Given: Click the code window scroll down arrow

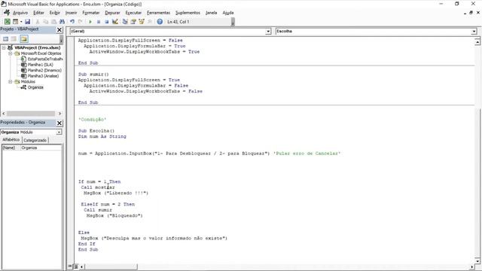Looking at the screenshot, I should click(477, 261).
